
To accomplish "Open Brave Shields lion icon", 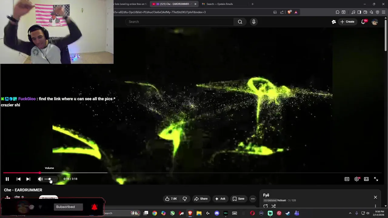I will [289, 12].
